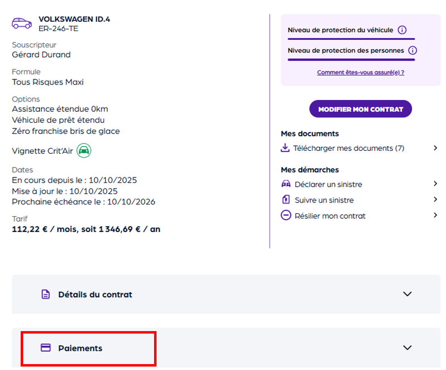The height and width of the screenshot is (370, 446).
Task: Open info icon for persons protection level
Action: [x=413, y=50]
